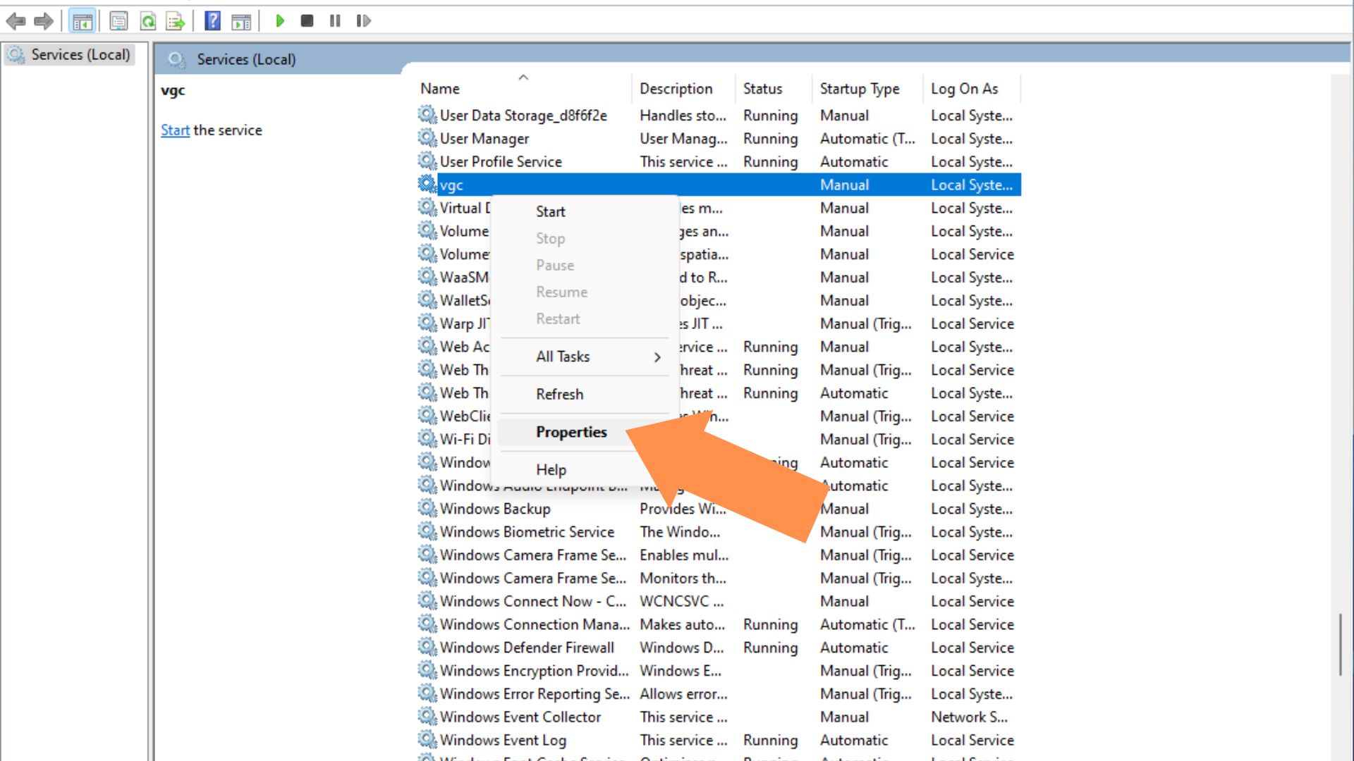Click gear icon of Windows Biometric Service
Viewport: 1354px width, 761px height.
[427, 531]
